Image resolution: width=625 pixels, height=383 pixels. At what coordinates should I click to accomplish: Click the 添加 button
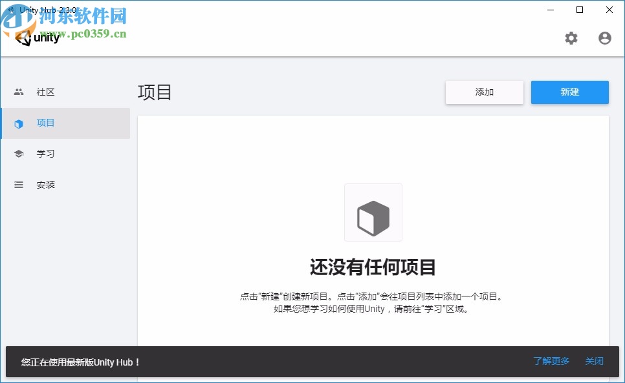[x=485, y=92]
